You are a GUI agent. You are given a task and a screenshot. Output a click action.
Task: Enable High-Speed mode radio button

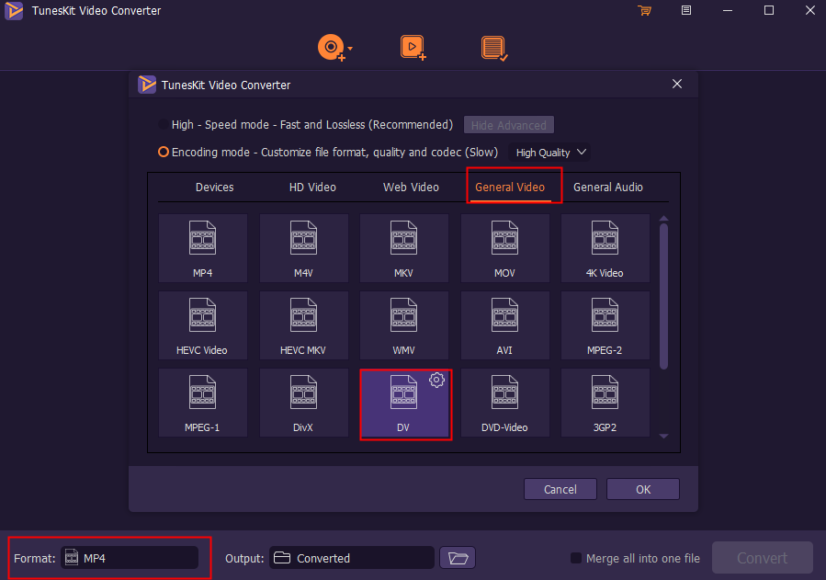tap(164, 125)
